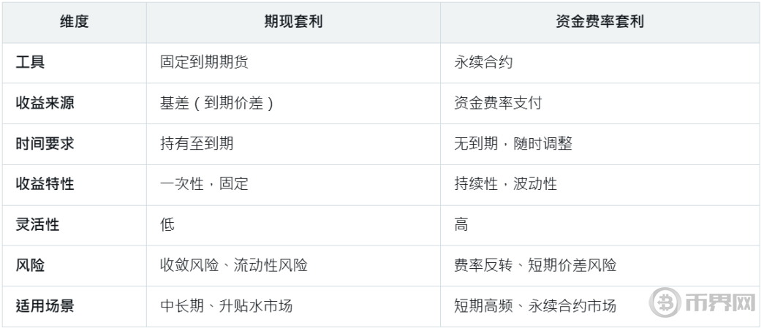
Task: Click the 币界网 watermark text
Action: pyautogui.click(x=719, y=302)
